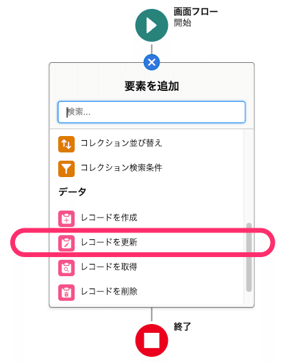
Task: Select the red 終了 end node
Action: pyautogui.click(x=151, y=340)
